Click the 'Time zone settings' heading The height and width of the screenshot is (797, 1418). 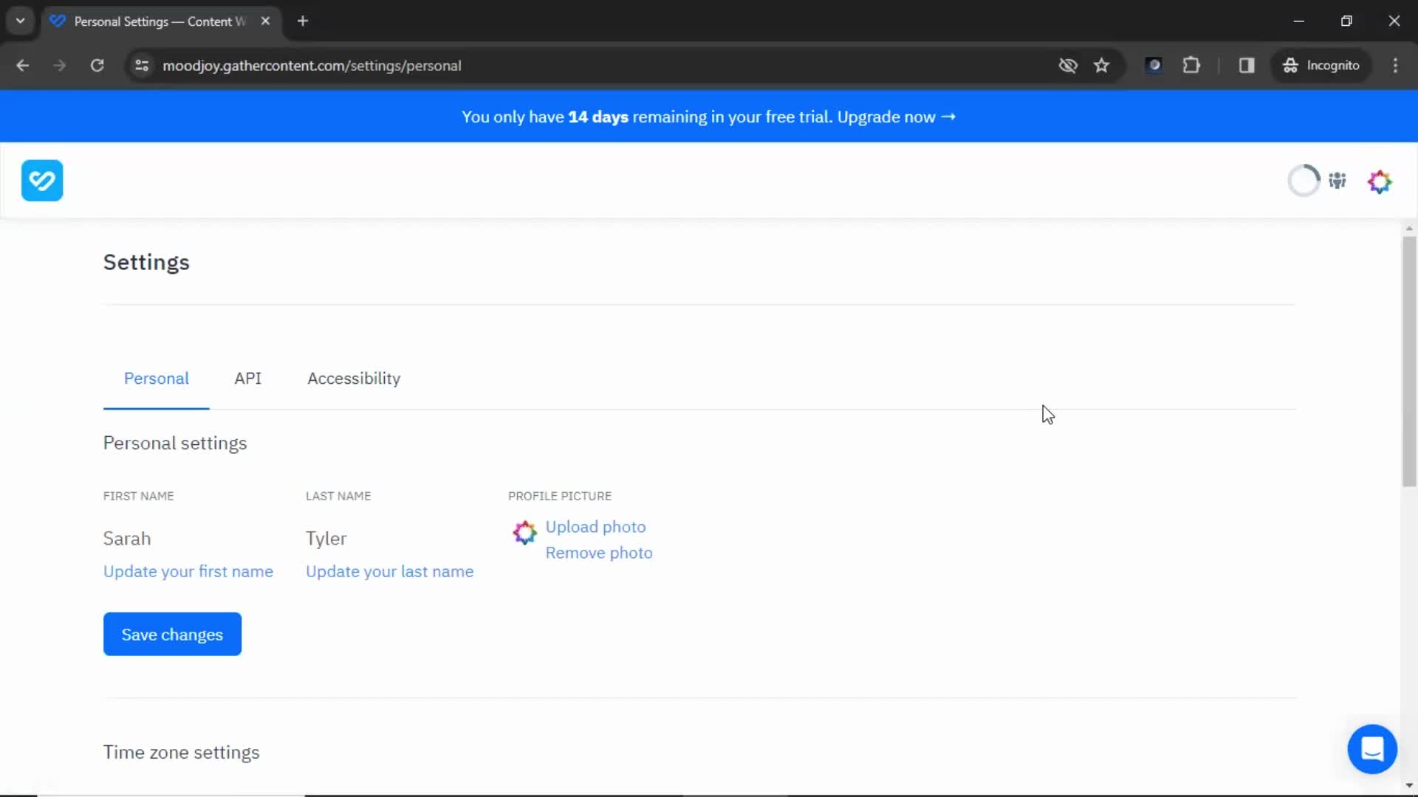181,753
